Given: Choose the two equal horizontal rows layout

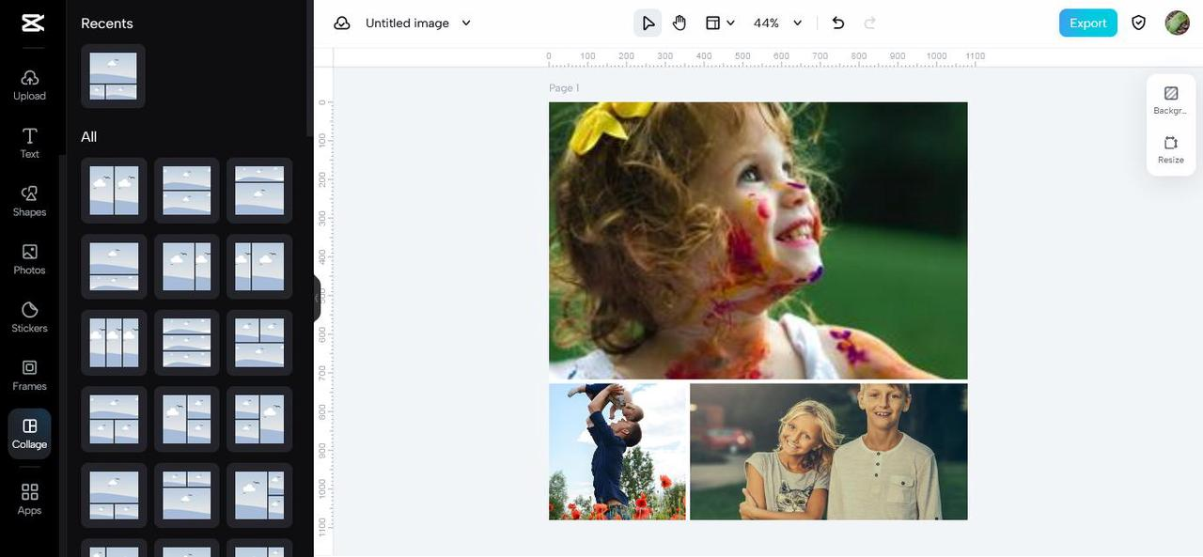Looking at the screenshot, I should click(186, 190).
